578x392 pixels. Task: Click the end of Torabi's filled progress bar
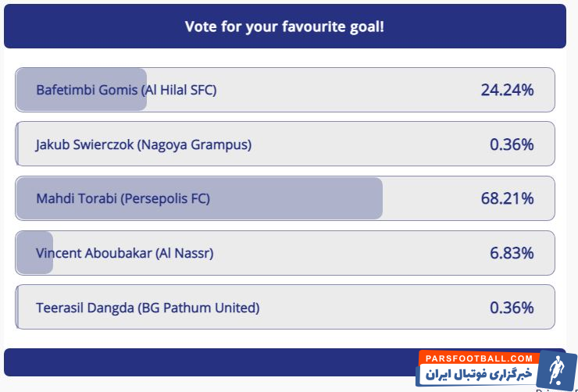click(x=378, y=198)
